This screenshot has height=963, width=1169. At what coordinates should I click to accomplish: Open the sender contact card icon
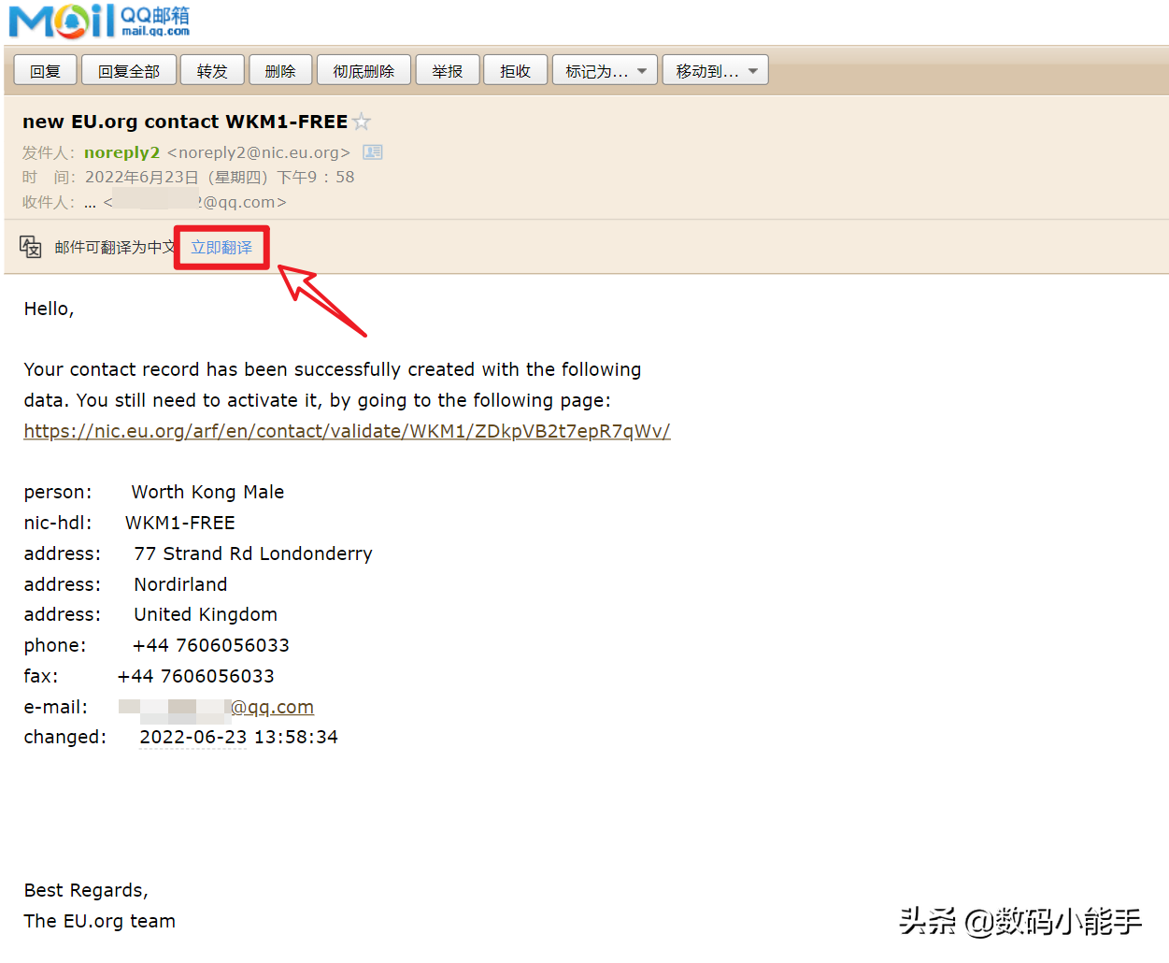[x=373, y=152]
